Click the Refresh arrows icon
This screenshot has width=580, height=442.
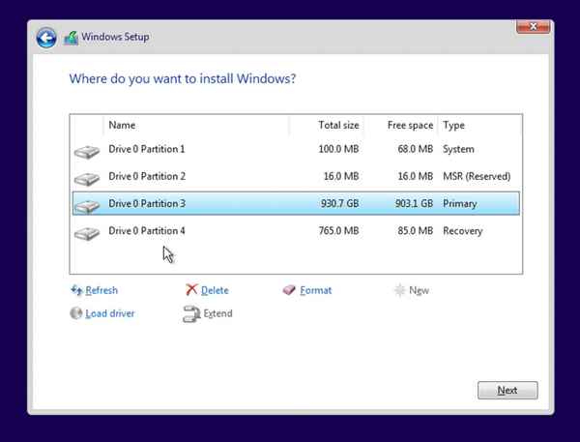tap(76, 290)
